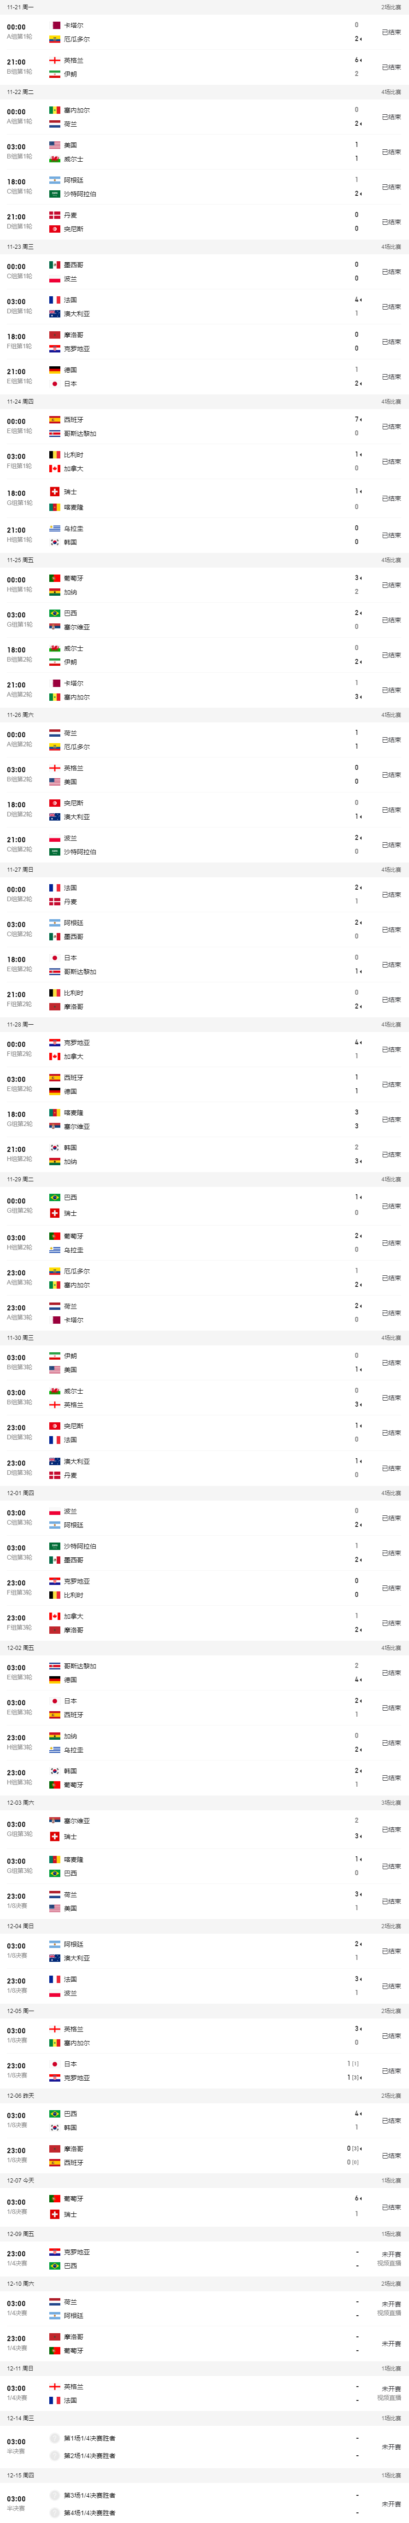Open 视频直播 link for 英格兰 vs 法国
Viewport: 409px width, 2523px height.
tap(390, 2398)
